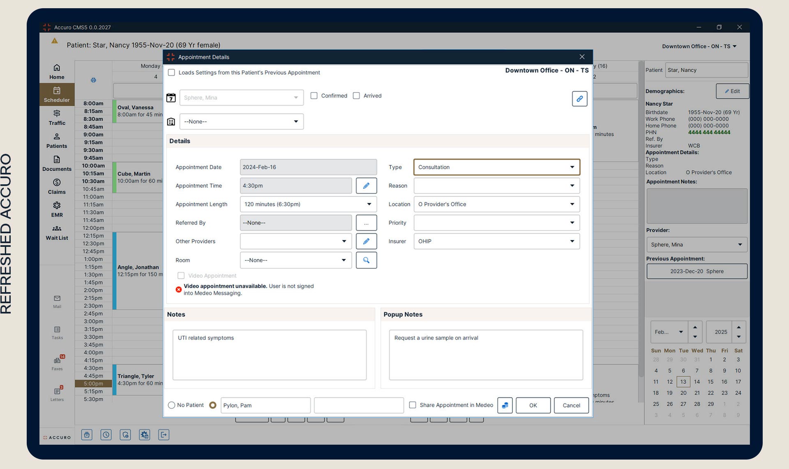The width and height of the screenshot is (789, 469).
Task: Tick Share Appointment in Medeo checkbox
Action: 413,405
